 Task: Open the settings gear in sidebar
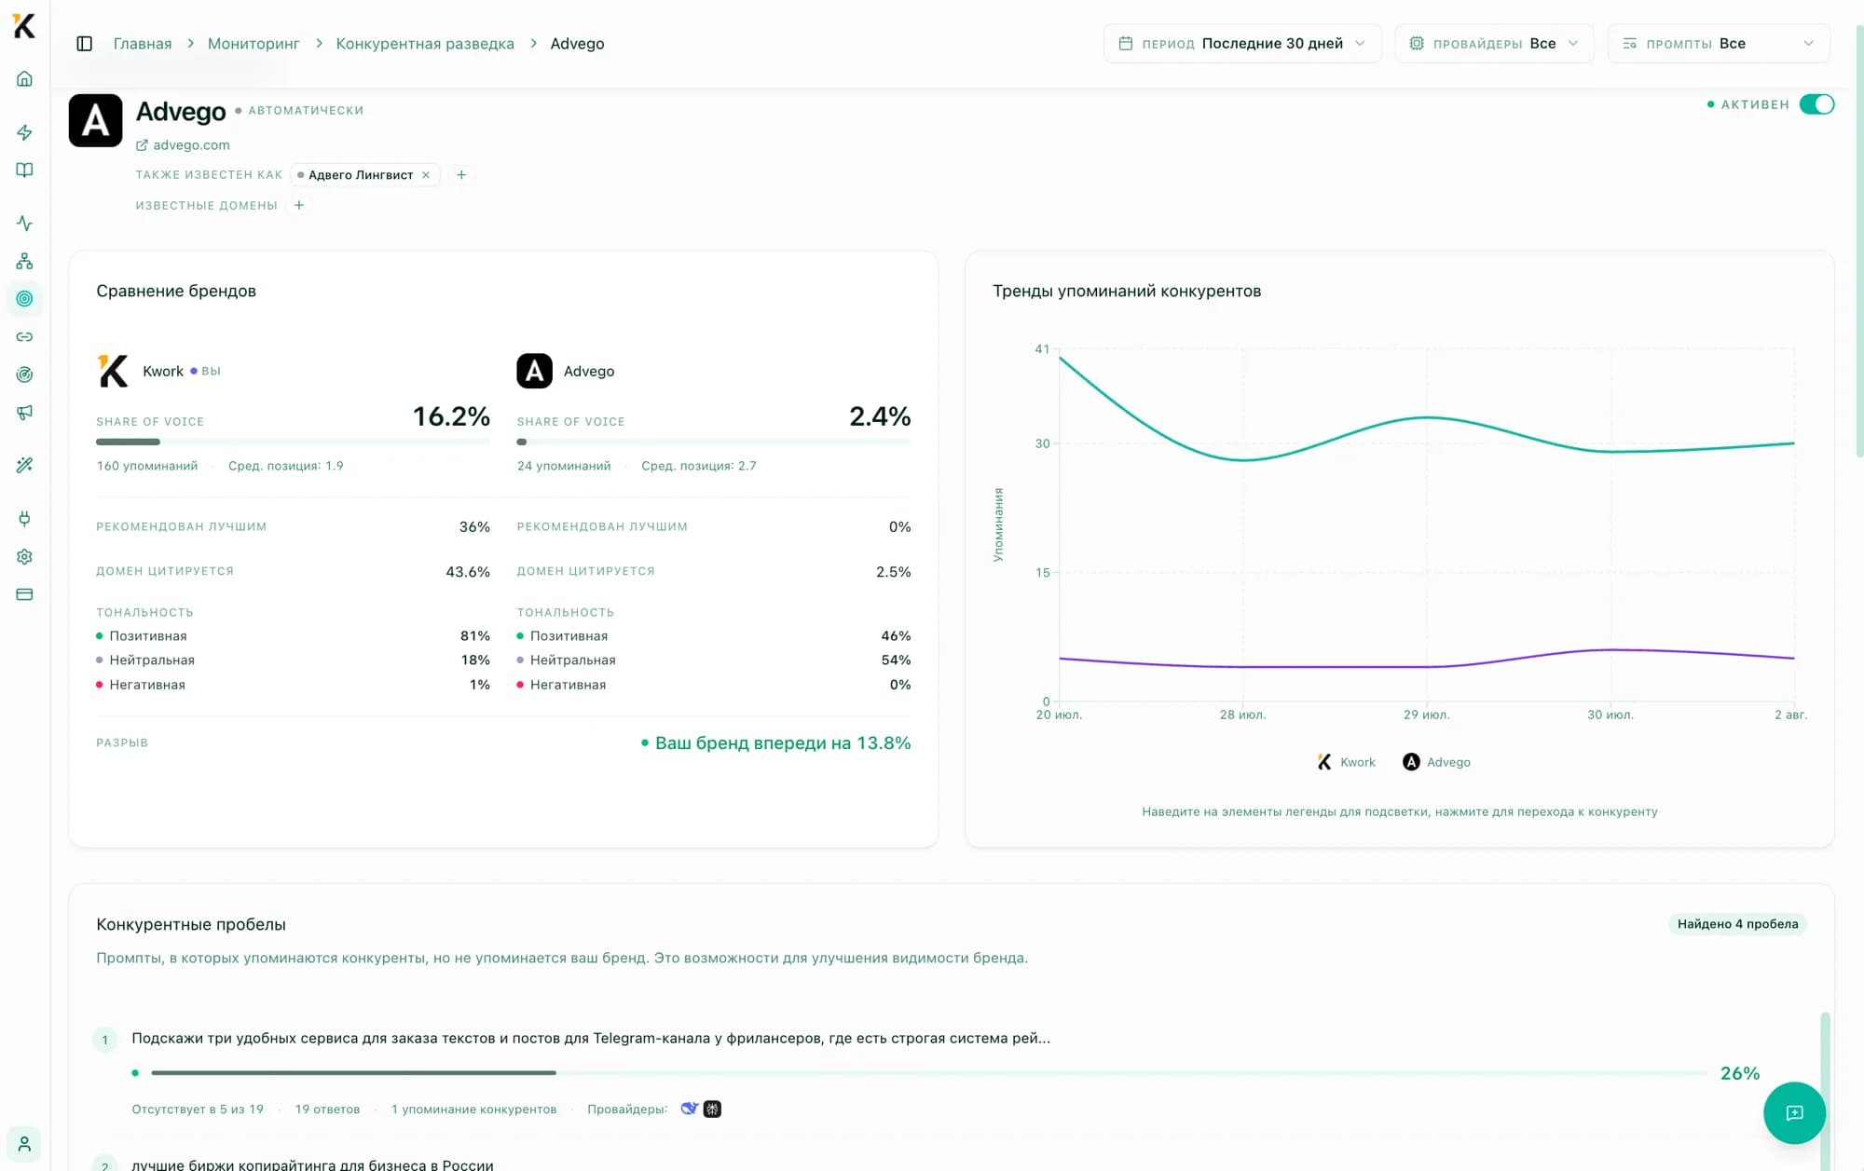coord(25,557)
